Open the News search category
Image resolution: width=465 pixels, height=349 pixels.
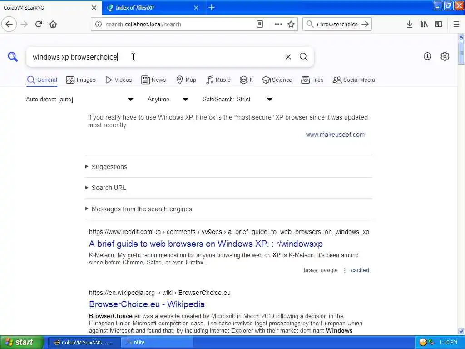(153, 80)
